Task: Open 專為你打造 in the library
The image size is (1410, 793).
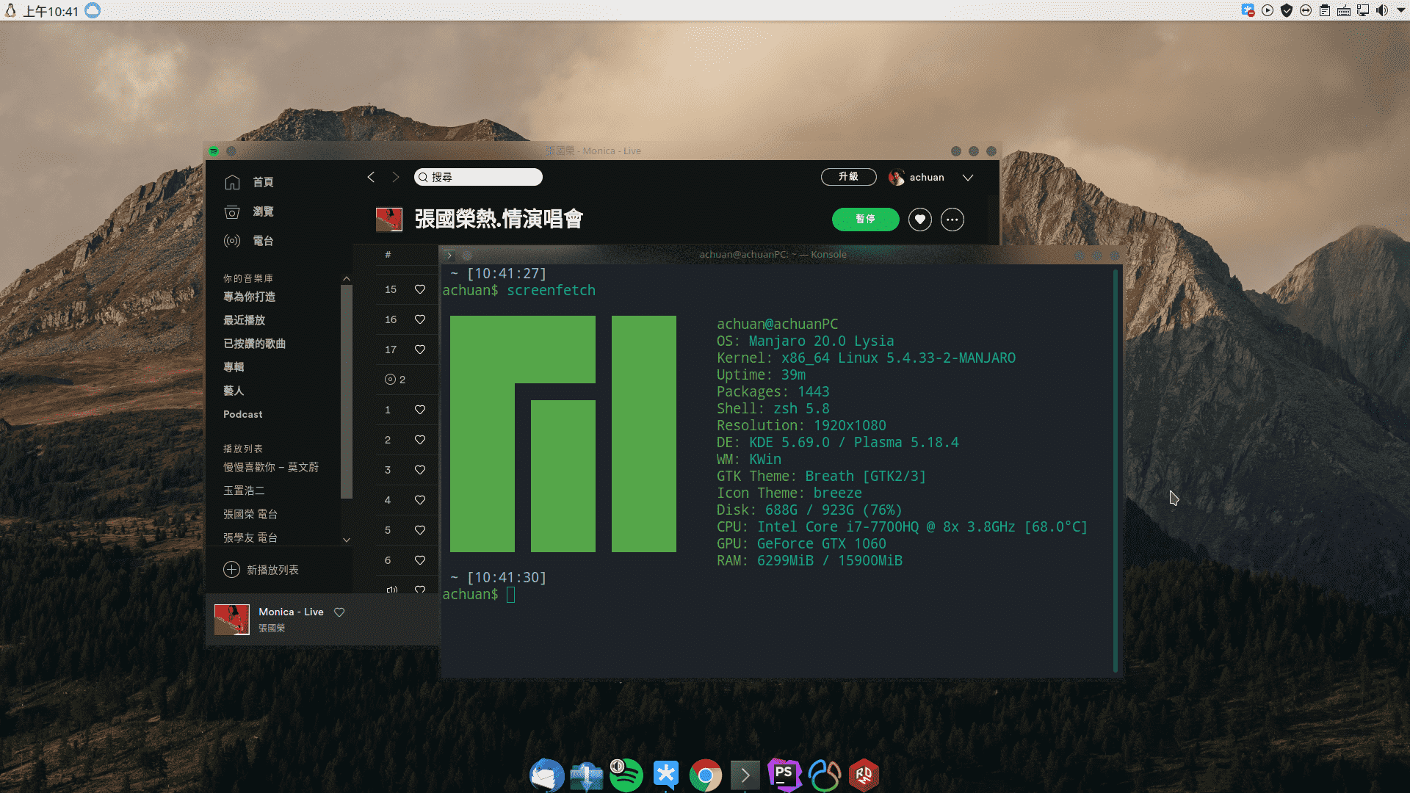Action: (250, 297)
